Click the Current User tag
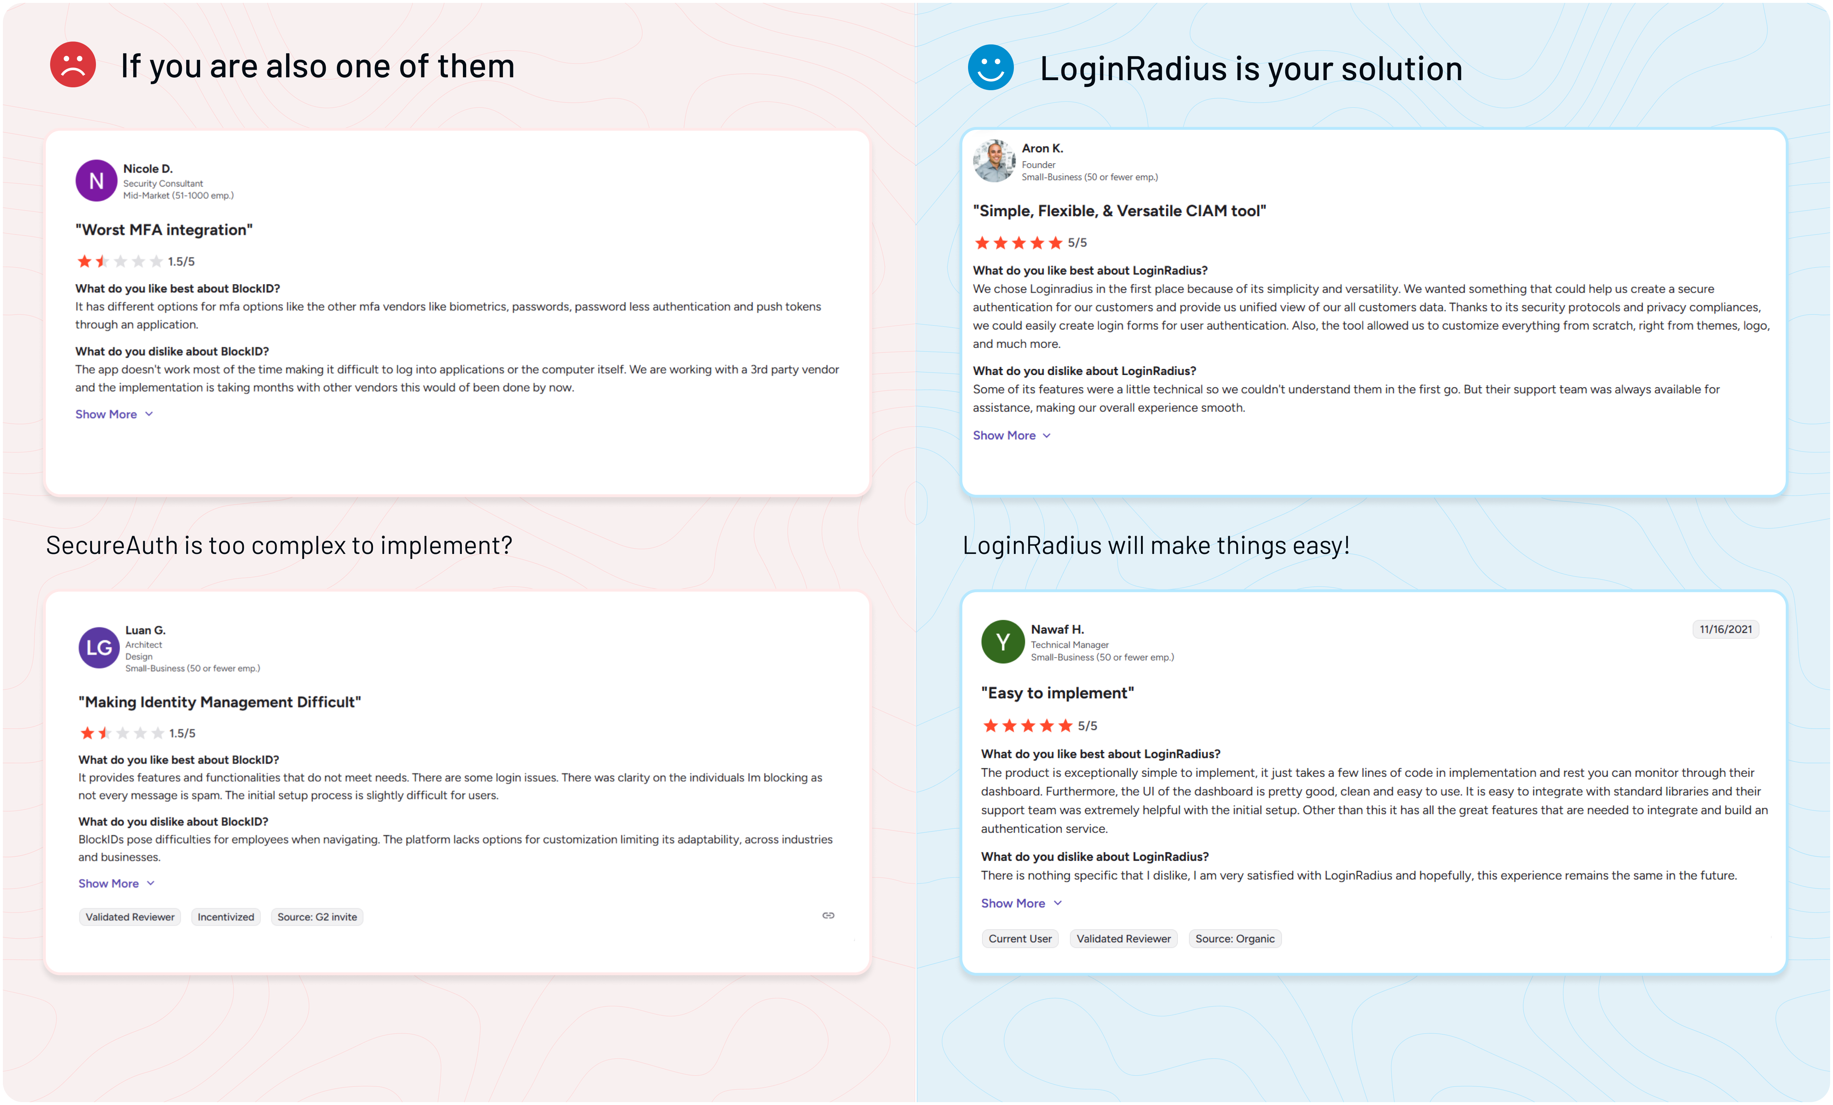 click(1020, 939)
